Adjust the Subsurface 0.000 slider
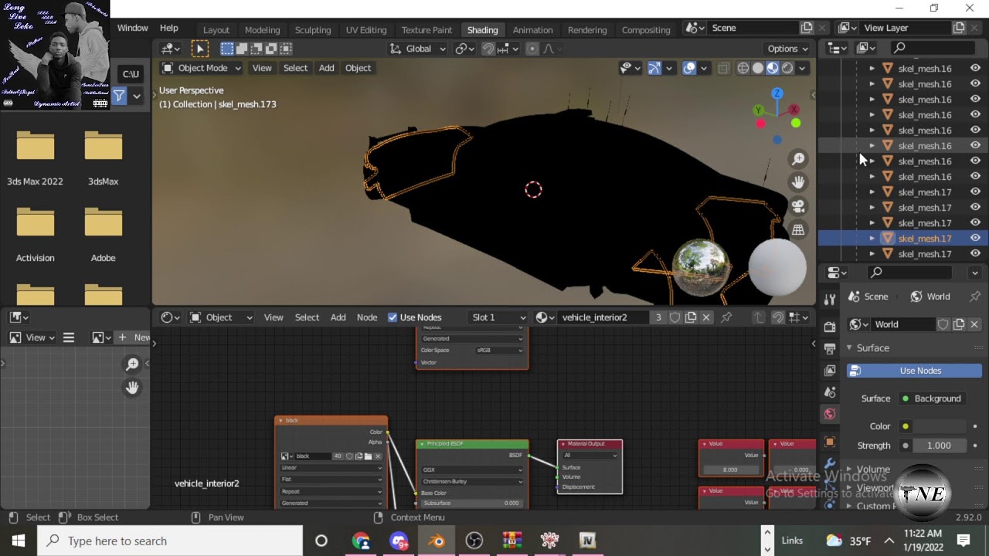The width and height of the screenshot is (989, 556). [471, 503]
